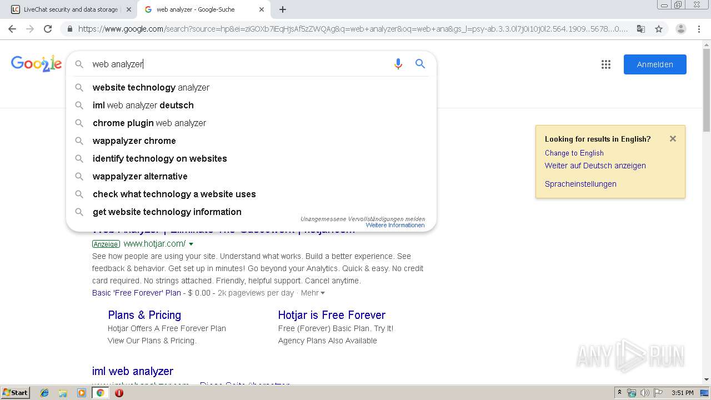Open Spracheinstellungen link
Viewport: 711px width, 400px height.
[x=580, y=184]
